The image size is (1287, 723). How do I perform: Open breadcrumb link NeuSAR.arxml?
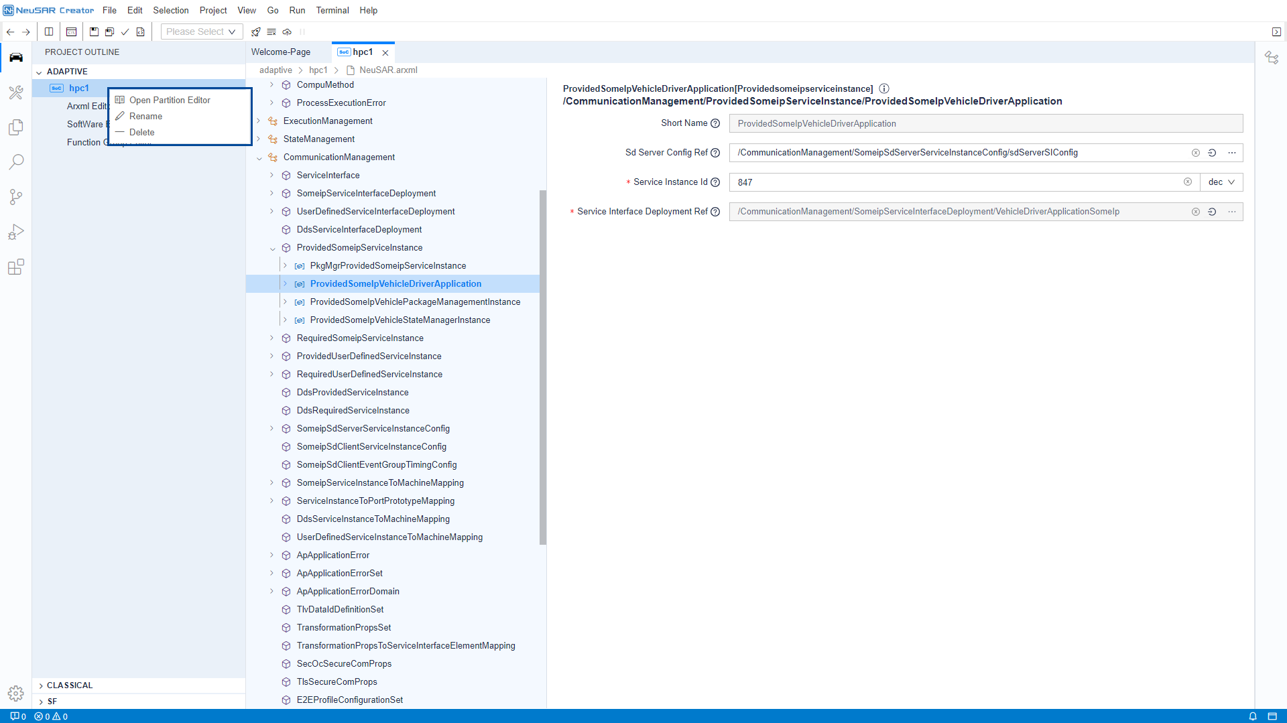click(x=389, y=70)
